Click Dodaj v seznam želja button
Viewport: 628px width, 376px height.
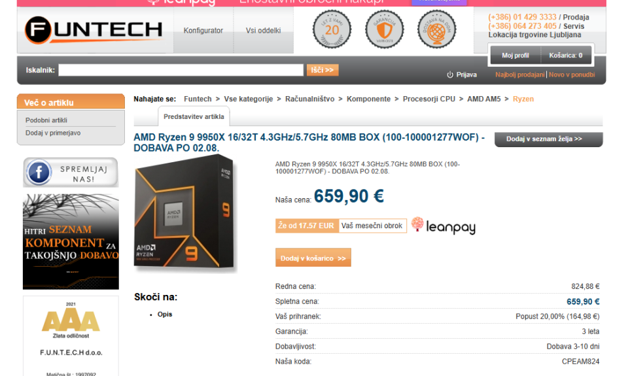click(x=548, y=139)
